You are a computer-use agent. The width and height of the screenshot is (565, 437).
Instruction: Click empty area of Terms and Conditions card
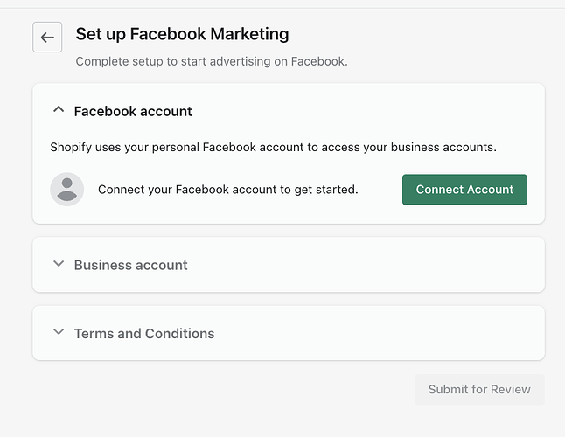(376, 333)
